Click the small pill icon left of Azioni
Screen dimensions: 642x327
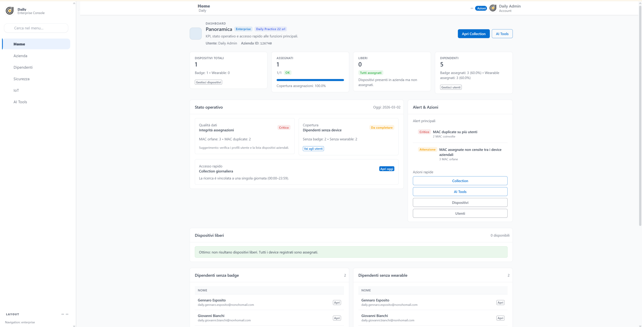(472, 8)
